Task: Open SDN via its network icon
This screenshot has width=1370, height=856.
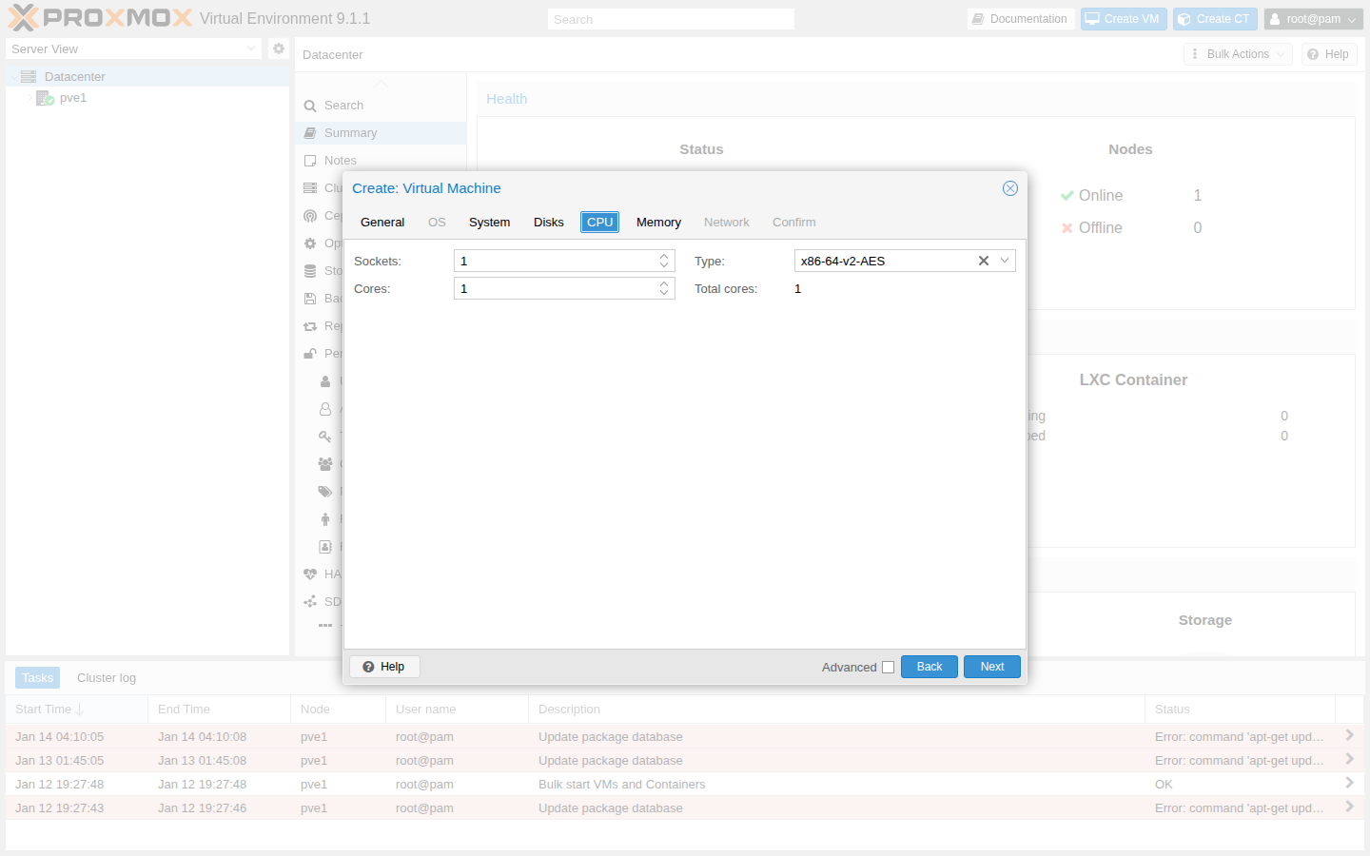Action: 310,601
